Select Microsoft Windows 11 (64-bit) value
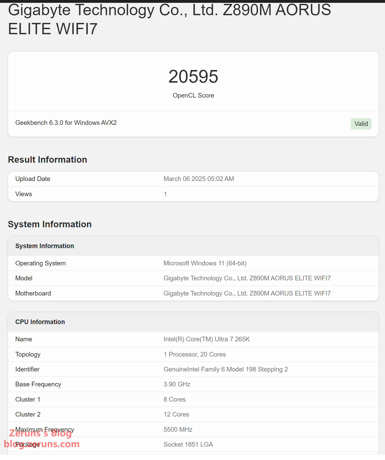 (205, 263)
